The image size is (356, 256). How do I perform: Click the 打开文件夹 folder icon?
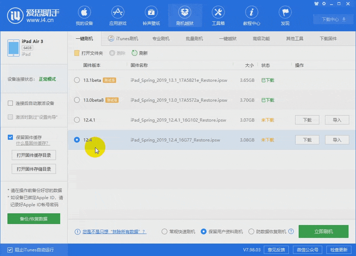point(77,53)
